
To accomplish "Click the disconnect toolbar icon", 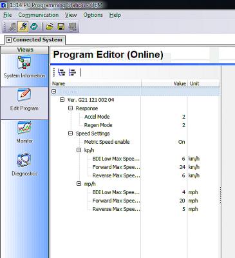I will click(x=12, y=26).
